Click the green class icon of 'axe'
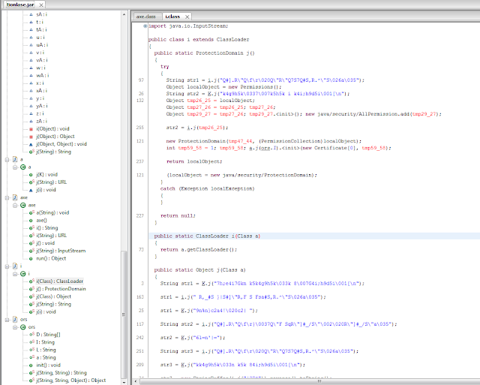Screen dimensions: 480x385 click(23, 205)
